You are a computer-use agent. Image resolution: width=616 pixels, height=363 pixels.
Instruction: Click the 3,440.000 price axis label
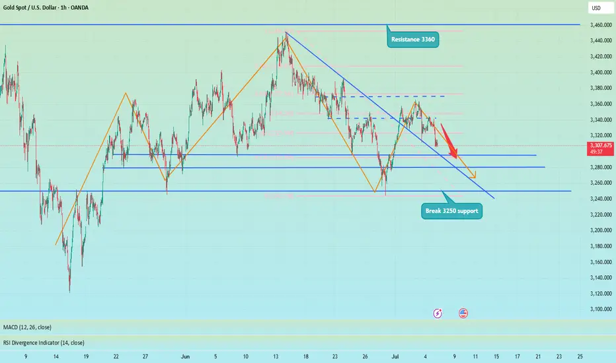(601, 40)
